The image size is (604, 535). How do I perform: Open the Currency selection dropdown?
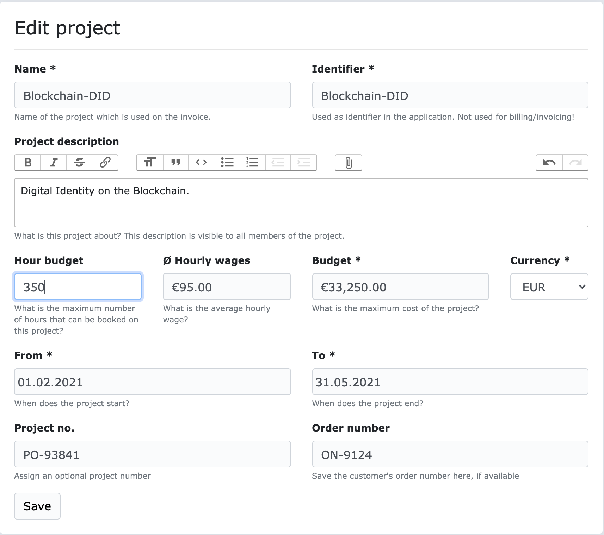(x=549, y=287)
